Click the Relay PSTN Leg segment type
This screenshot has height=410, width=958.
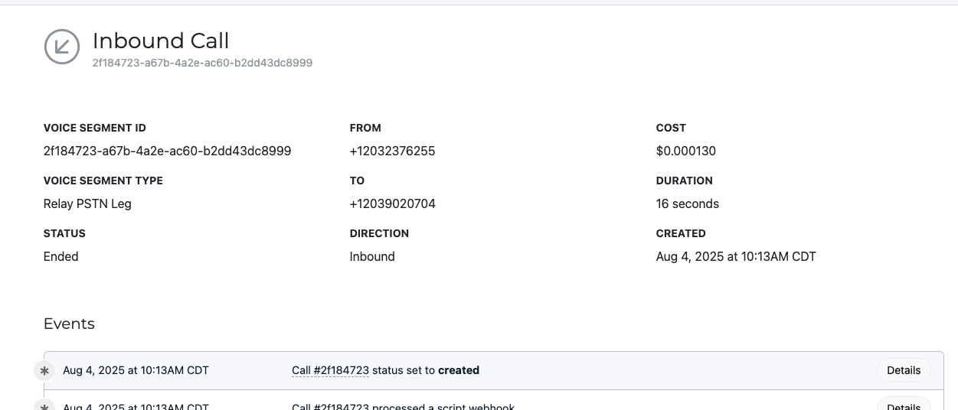87,204
